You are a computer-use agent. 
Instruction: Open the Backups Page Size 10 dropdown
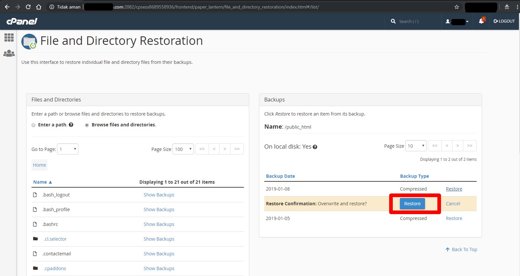pos(416,146)
